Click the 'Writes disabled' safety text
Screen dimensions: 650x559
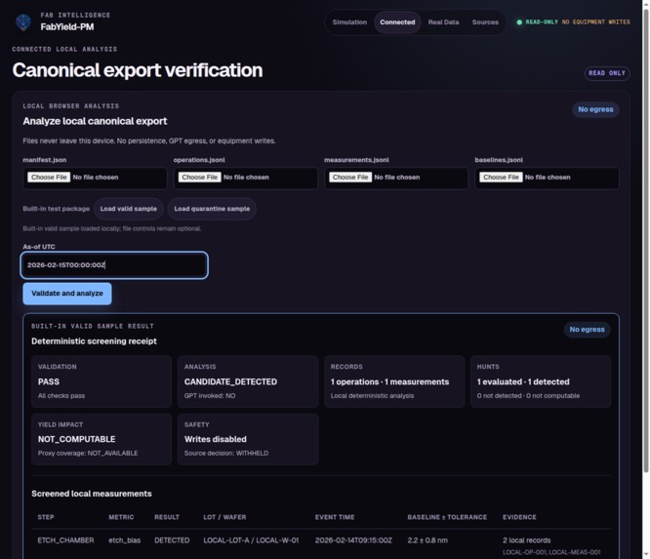tap(216, 439)
